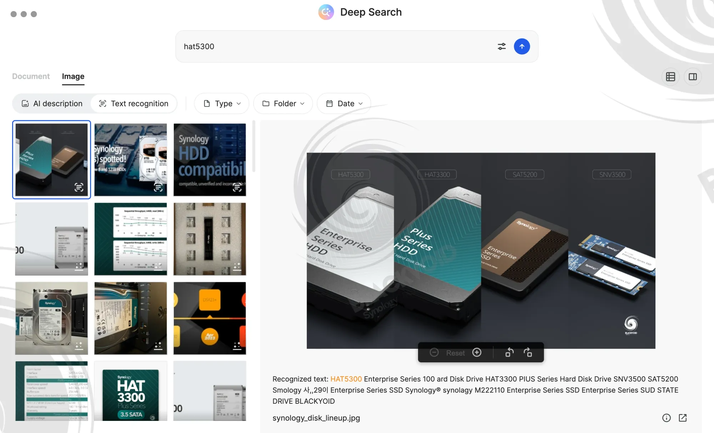Viewport: 714px width, 433px height.
Task: Toggle the AI description filter
Action: coord(52,104)
